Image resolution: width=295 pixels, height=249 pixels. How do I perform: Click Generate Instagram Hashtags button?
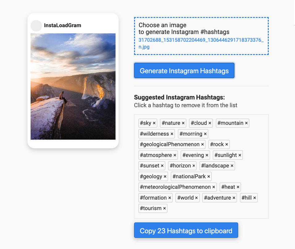184,70
